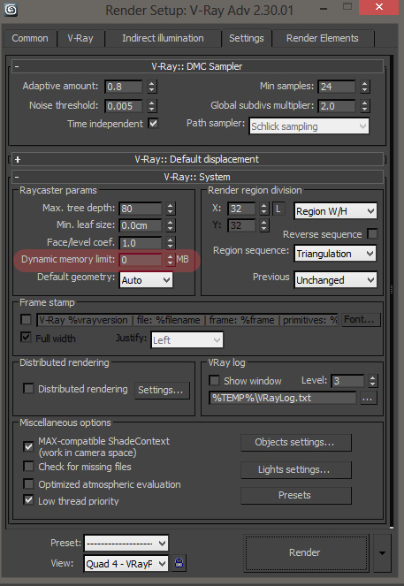Open the Region sequence Triangulation dropdown
This screenshot has height=586, width=404.
click(x=335, y=254)
